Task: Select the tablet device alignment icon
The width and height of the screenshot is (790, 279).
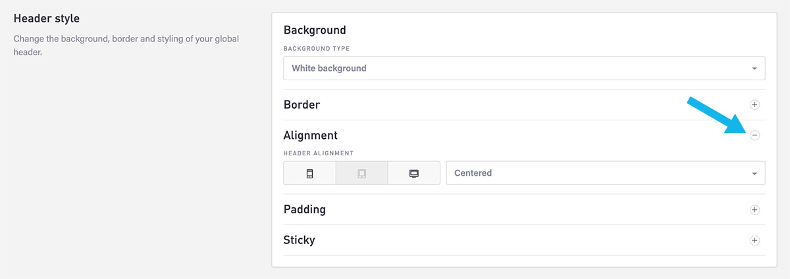Action: pyautogui.click(x=361, y=173)
